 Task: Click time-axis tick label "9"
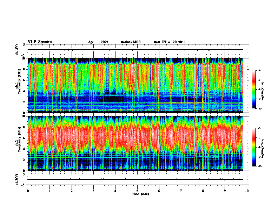point(225,191)
